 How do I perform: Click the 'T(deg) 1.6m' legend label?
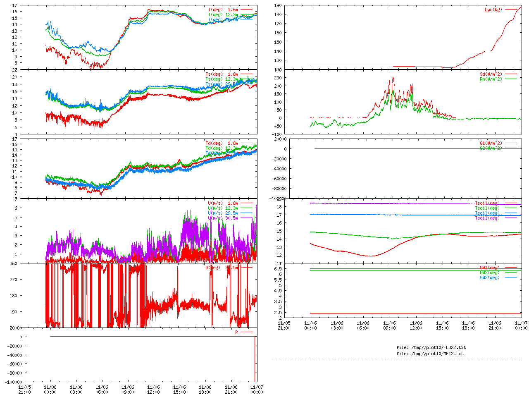[x=223, y=10]
